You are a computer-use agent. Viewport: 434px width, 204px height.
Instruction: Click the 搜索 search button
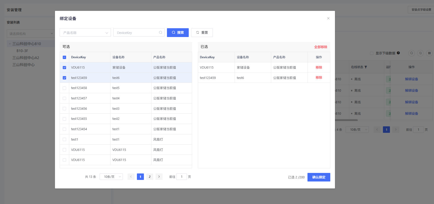(178, 33)
